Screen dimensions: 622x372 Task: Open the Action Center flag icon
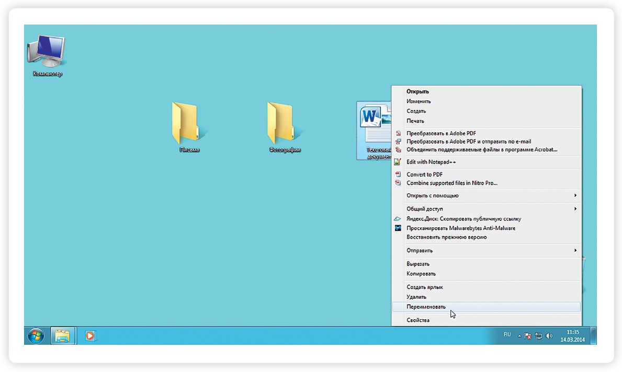point(528,336)
